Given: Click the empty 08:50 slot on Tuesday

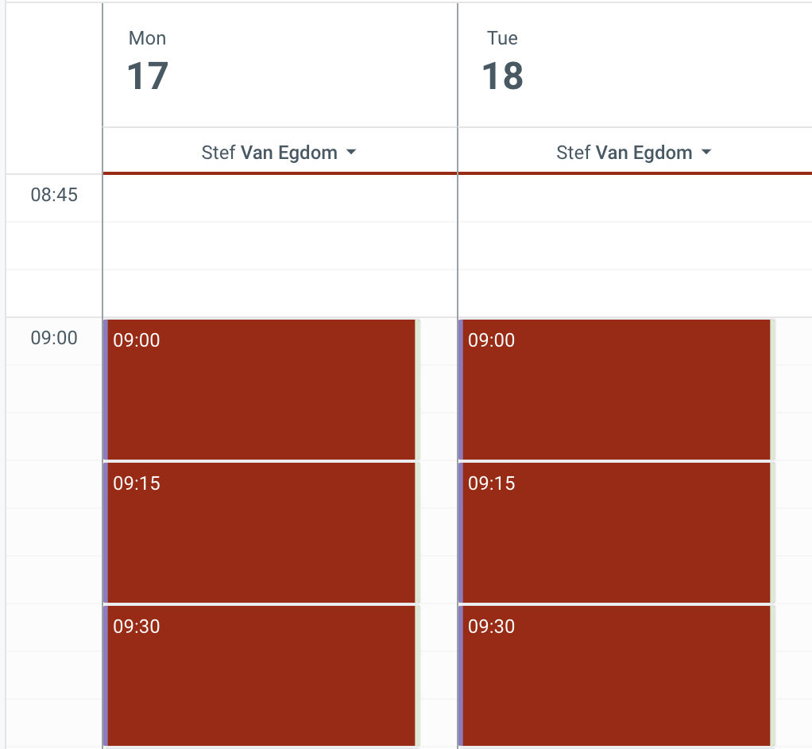Looking at the screenshot, I should click(x=634, y=246).
